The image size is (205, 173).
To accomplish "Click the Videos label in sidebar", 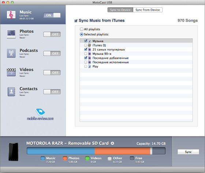I will [x=26, y=69].
